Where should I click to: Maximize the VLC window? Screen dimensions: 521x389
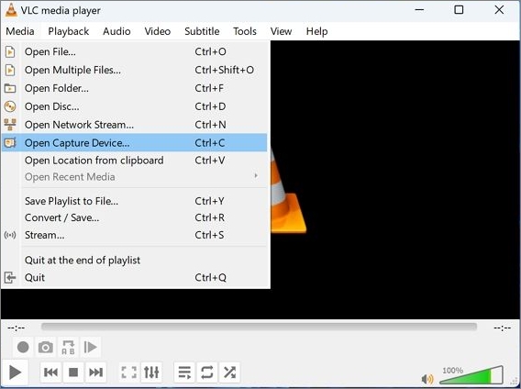click(x=459, y=10)
